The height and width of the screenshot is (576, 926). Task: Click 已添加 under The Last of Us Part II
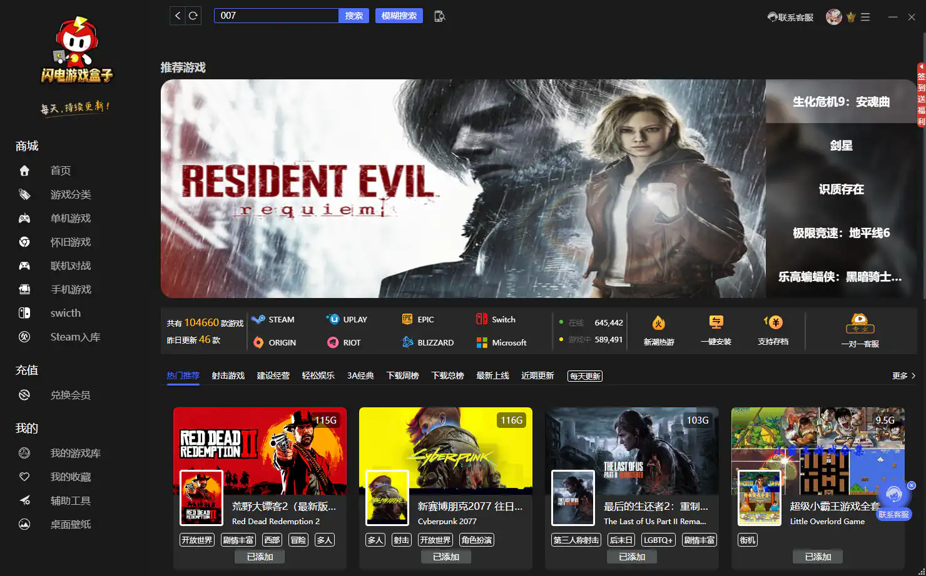click(x=632, y=557)
